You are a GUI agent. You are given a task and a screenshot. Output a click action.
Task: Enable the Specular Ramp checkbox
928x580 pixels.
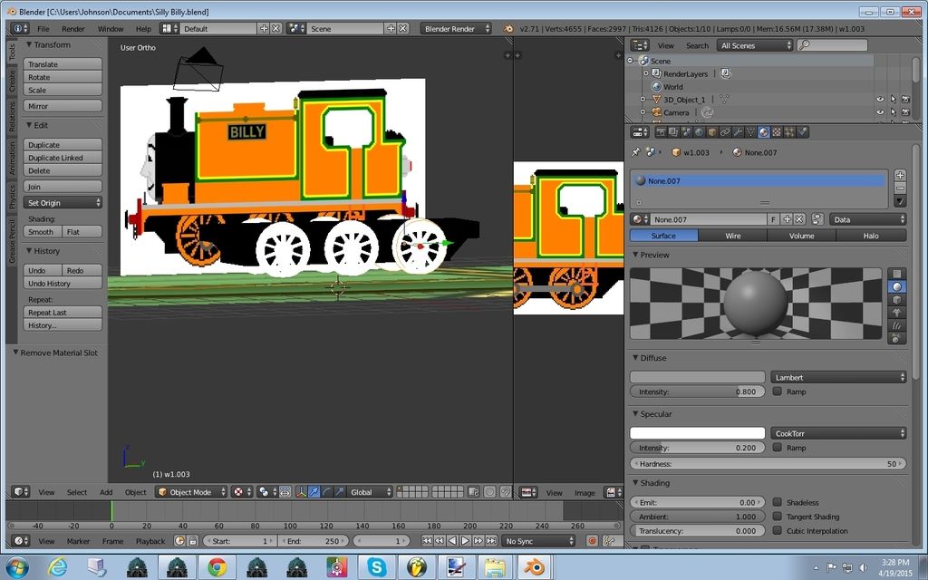coord(777,448)
